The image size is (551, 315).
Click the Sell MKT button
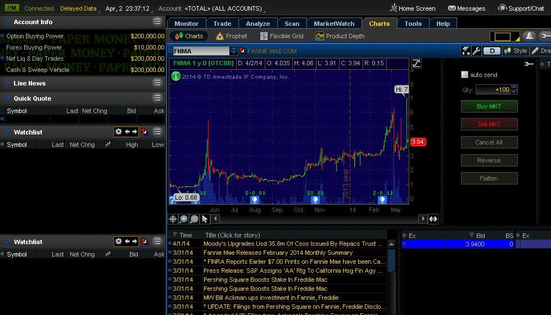(x=489, y=124)
